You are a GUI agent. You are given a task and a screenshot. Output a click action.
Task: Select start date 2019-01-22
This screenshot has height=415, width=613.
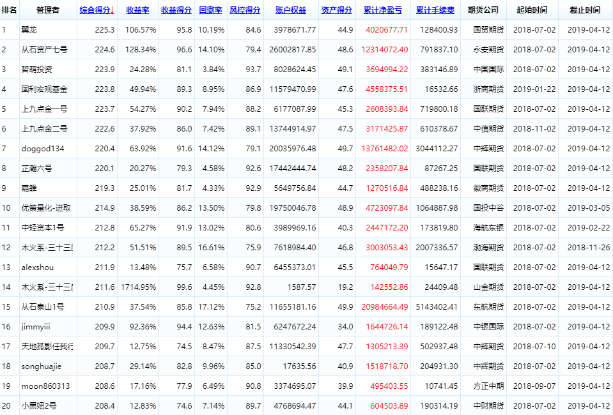[x=534, y=89]
